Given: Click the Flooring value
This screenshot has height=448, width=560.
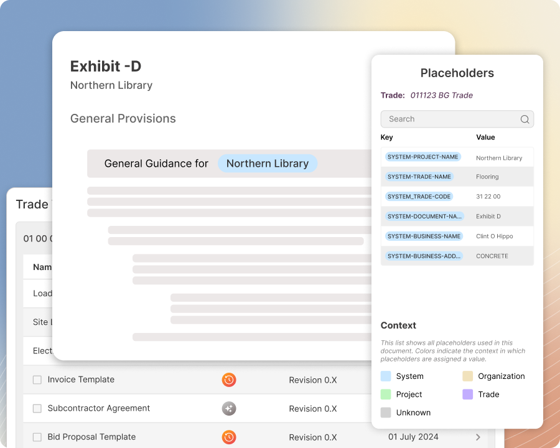Looking at the screenshot, I should (x=487, y=177).
